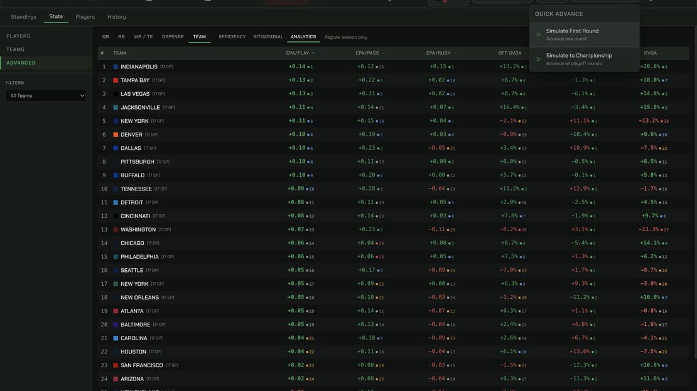Click Jacksonville teal team color square
This screenshot has height=391, width=697.
click(116, 107)
